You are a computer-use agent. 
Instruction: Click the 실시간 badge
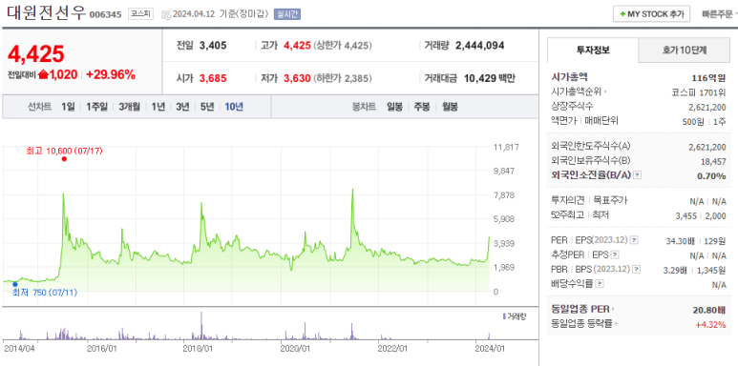tap(287, 14)
